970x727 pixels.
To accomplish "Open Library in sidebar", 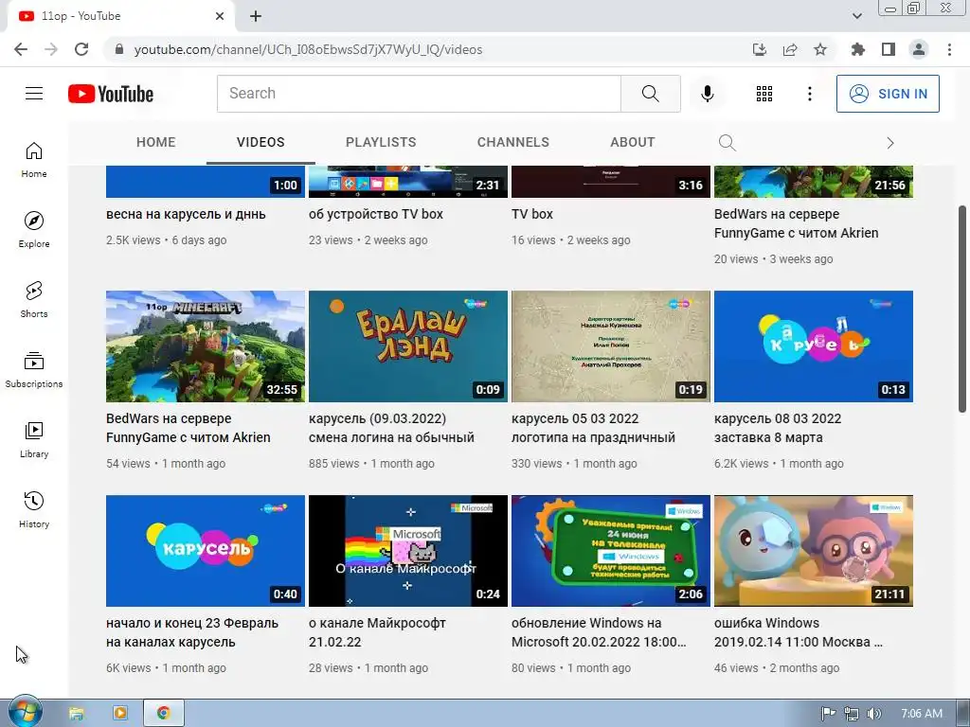I will tap(34, 439).
